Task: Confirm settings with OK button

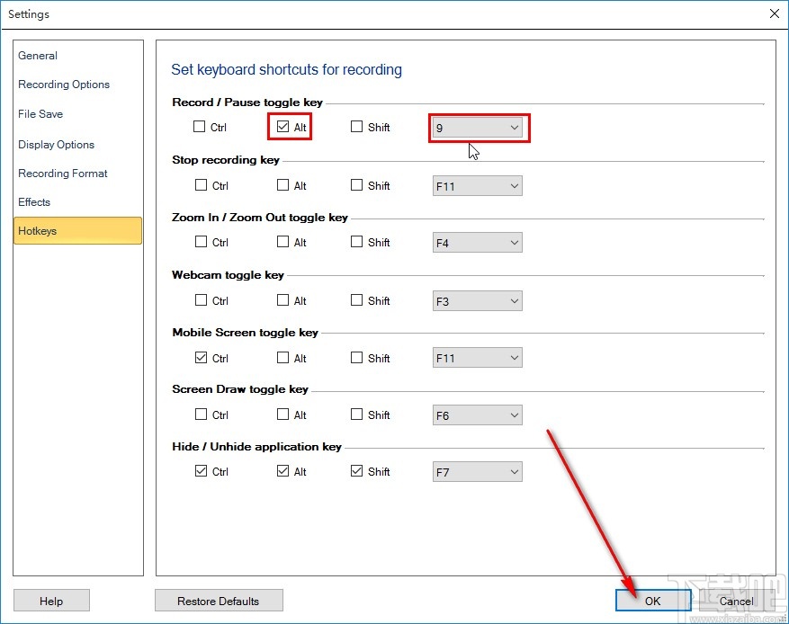Action: (x=652, y=601)
